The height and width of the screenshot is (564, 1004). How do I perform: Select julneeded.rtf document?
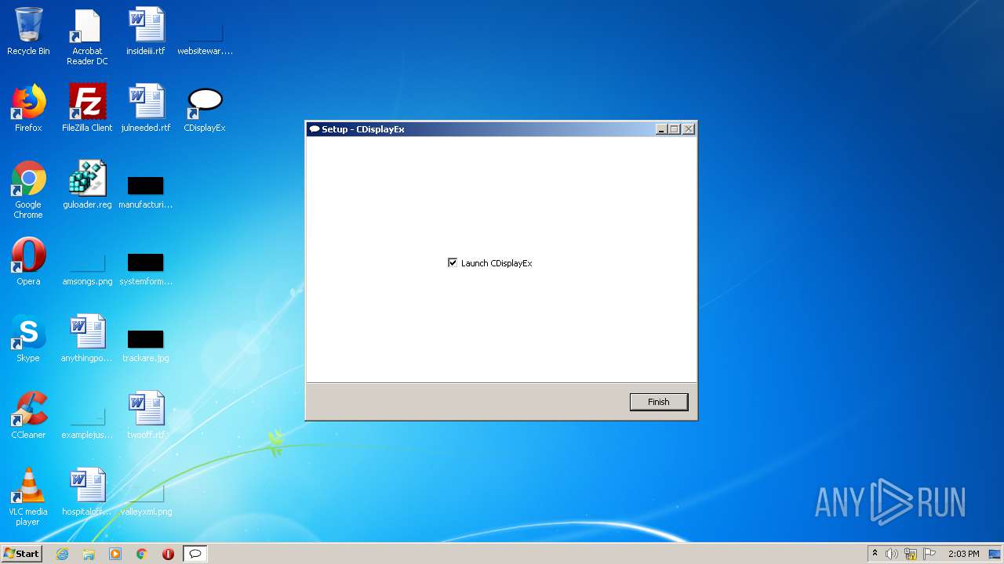coord(146,109)
